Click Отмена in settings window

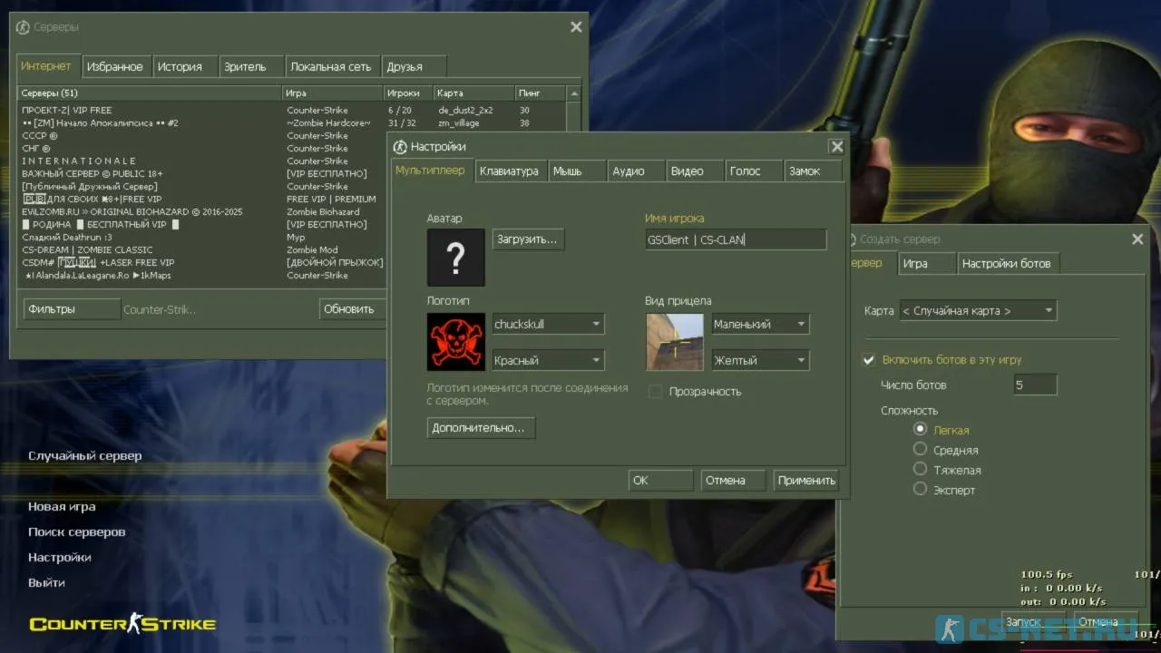coord(734,480)
